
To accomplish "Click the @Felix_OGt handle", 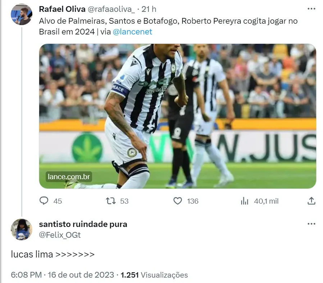I will click(x=60, y=235).
